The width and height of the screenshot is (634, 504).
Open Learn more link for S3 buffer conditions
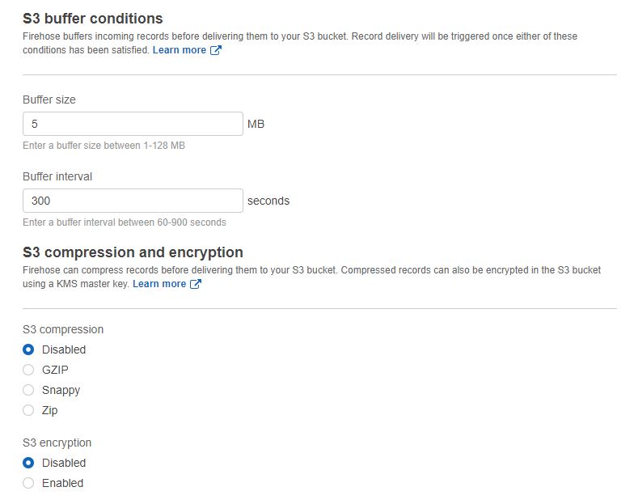point(179,50)
